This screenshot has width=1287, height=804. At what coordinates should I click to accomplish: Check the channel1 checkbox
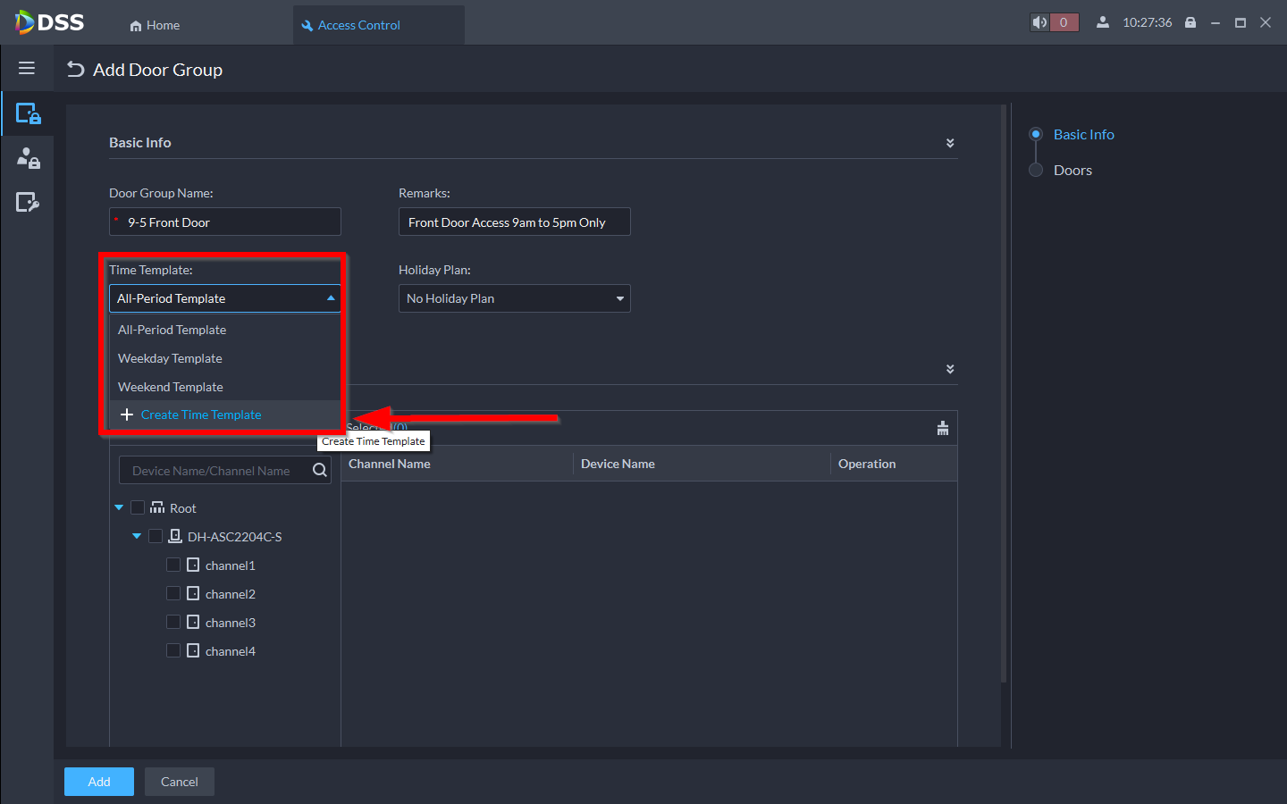click(x=173, y=565)
